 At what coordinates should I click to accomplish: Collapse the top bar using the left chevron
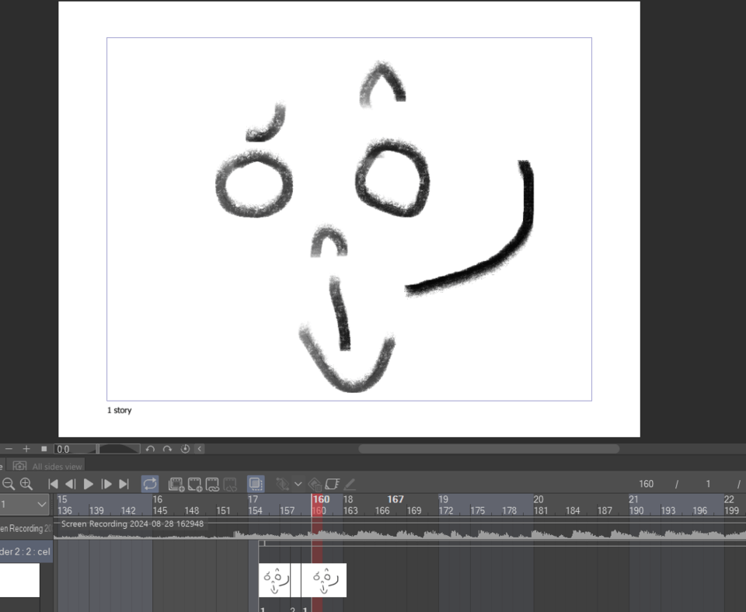click(200, 448)
